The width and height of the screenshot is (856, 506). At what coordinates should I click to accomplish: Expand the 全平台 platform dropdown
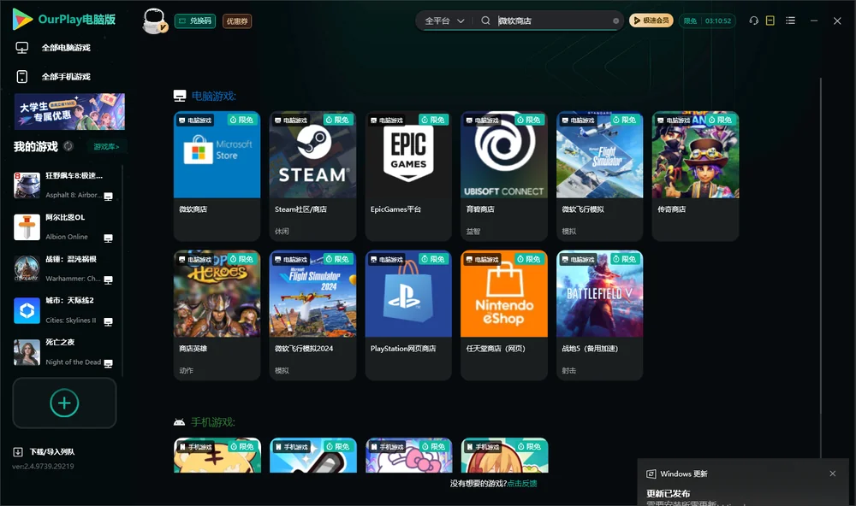[444, 21]
